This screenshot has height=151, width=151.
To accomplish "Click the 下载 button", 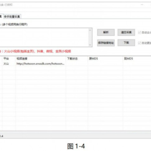I will click(126, 43).
